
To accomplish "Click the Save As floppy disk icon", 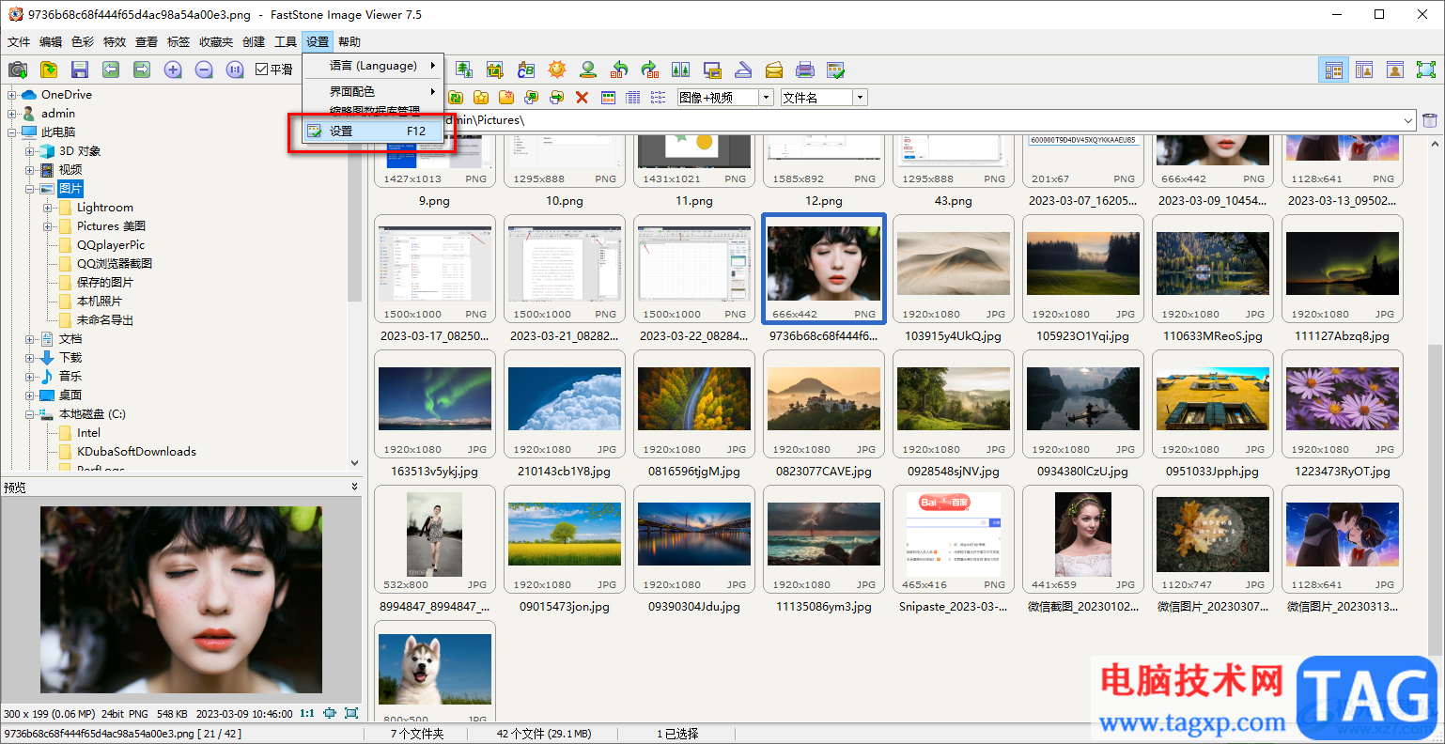I will tap(80, 70).
